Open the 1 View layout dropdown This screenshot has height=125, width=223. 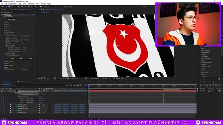tap(106, 78)
